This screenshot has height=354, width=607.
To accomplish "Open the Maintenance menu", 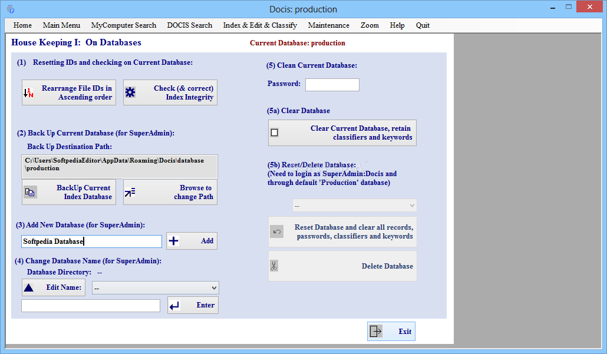I will [329, 25].
